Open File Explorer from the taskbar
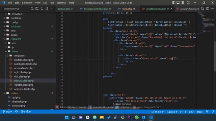The height and width of the screenshot is (121, 216). tap(102, 118)
